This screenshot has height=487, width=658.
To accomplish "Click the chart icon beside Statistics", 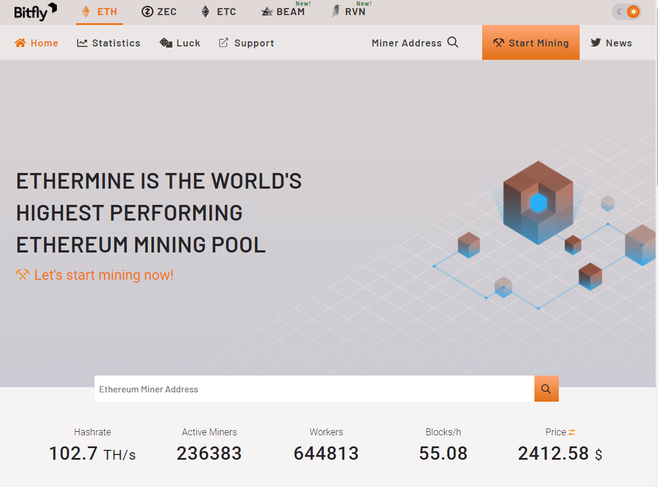I will [x=82, y=43].
